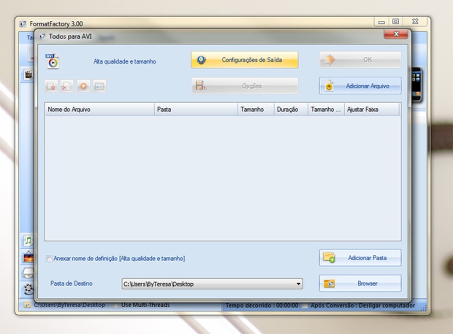Click the clear list icon
453x334 pixels.
pyautogui.click(x=51, y=86)
